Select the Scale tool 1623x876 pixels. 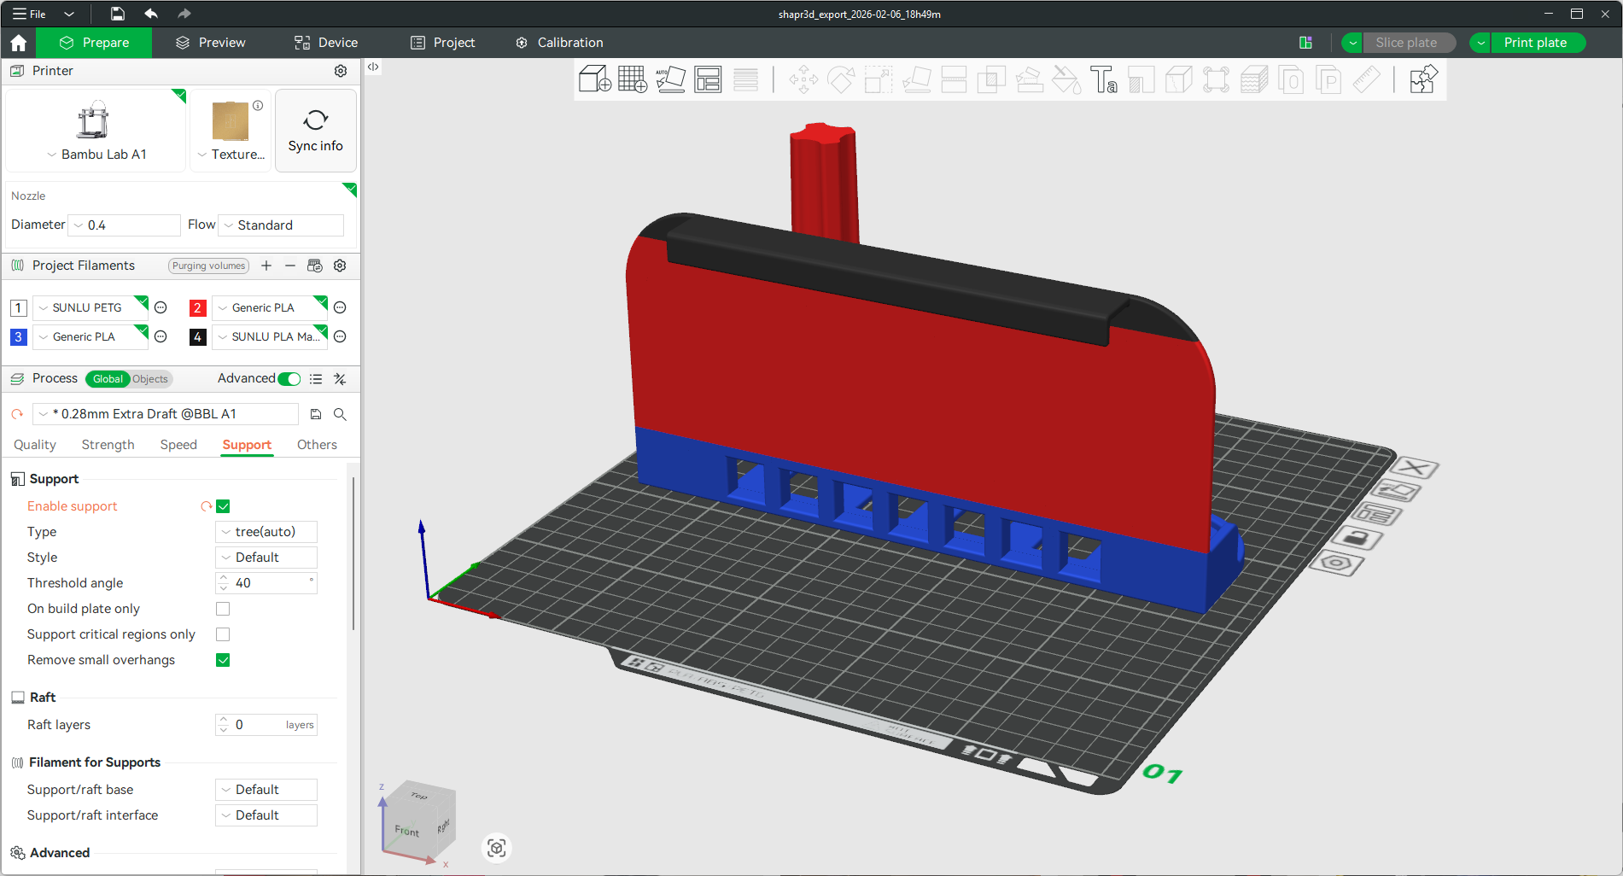[879, 79]
